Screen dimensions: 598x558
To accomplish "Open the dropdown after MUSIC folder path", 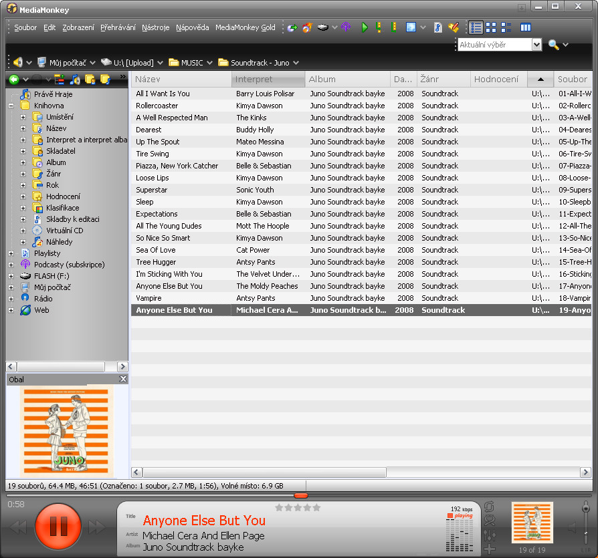I will [x=209, y=63].
